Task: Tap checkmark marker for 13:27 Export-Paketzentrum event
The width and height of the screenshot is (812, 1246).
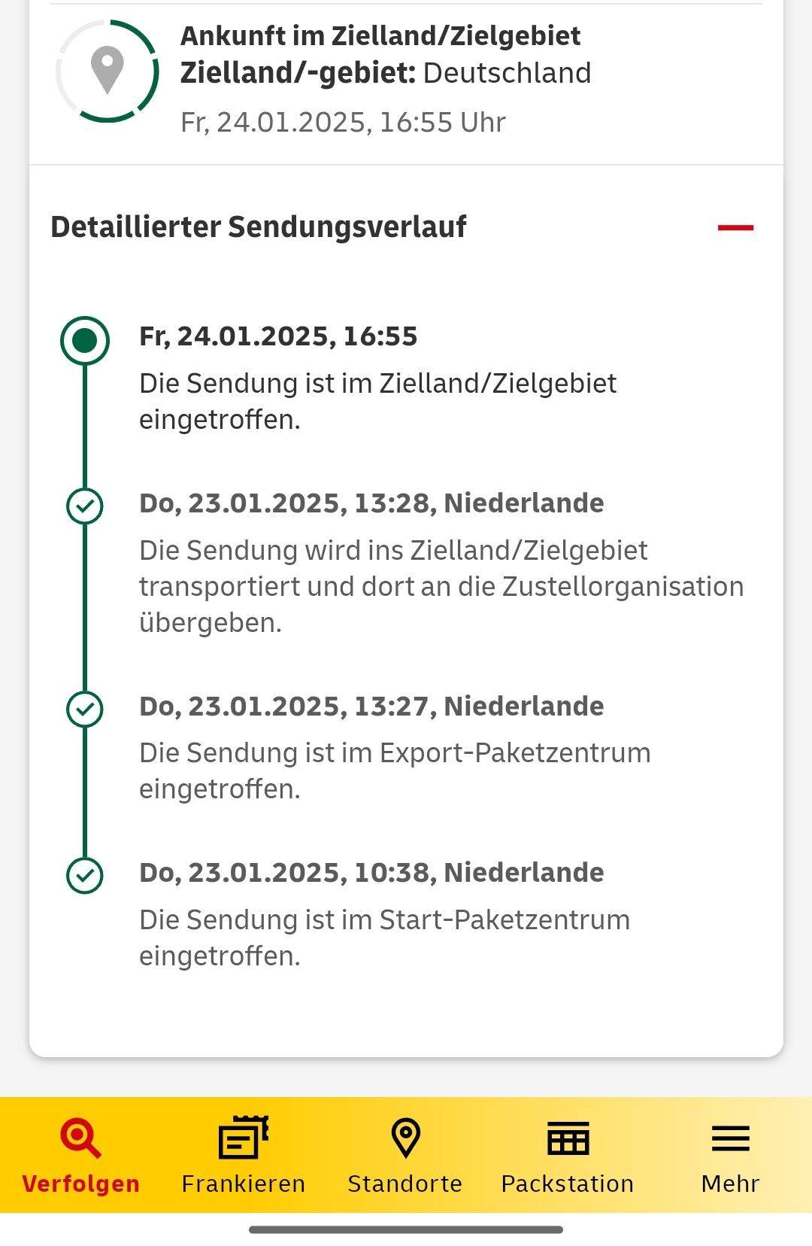Action: [85, 709]
